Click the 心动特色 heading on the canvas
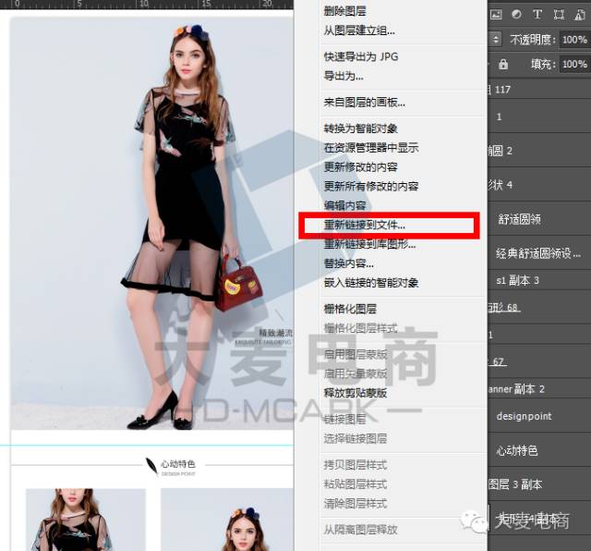Image resolution: width=591 pixels, height=551 pixels. point(178,464)
